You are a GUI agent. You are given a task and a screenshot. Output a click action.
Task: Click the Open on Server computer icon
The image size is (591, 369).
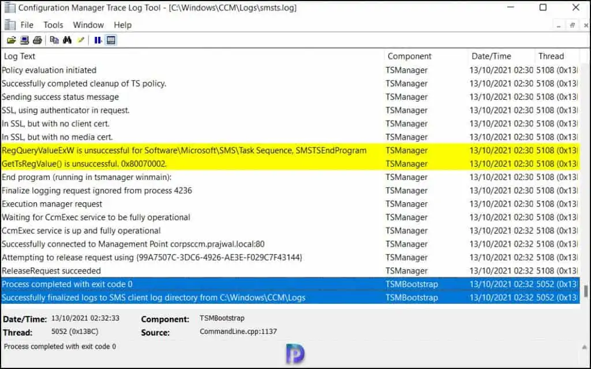click(24, 40)
